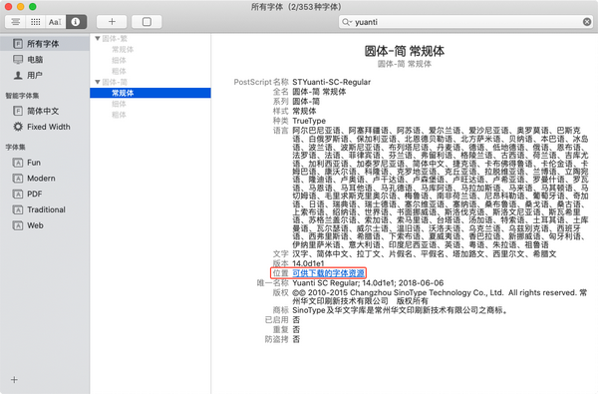The width and height of the screenshot is (598, 394).
Task: Switch to repertoire grid view
Action: tap(36, 22)
